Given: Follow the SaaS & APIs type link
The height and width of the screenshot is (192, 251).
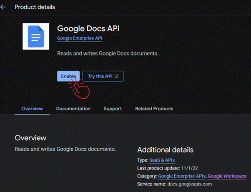Looking at the screenshot, I should (x=163, y=160).
